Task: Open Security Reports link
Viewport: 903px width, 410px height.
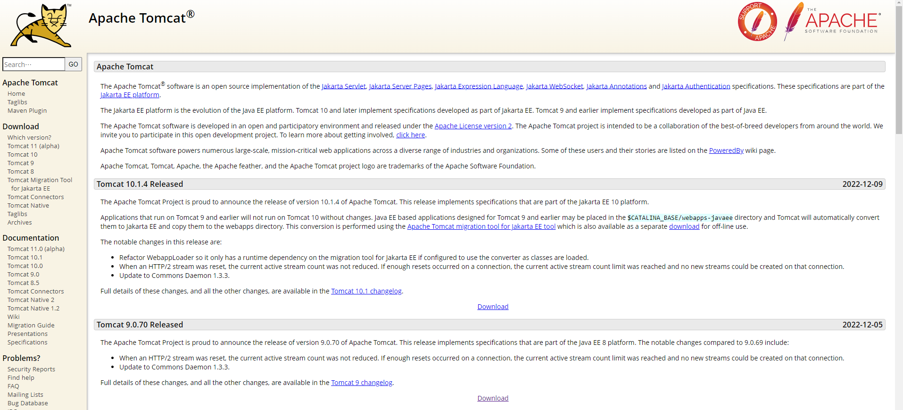Action: [x=32, y=369]
